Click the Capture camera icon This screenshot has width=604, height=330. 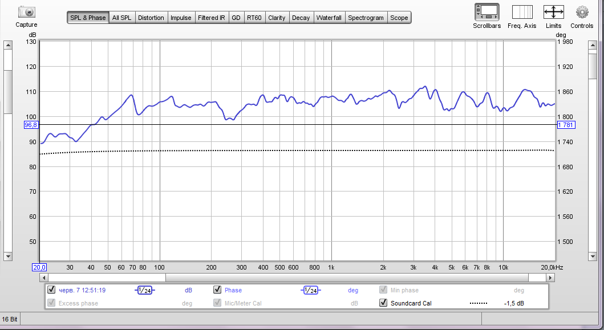point(26,12)
